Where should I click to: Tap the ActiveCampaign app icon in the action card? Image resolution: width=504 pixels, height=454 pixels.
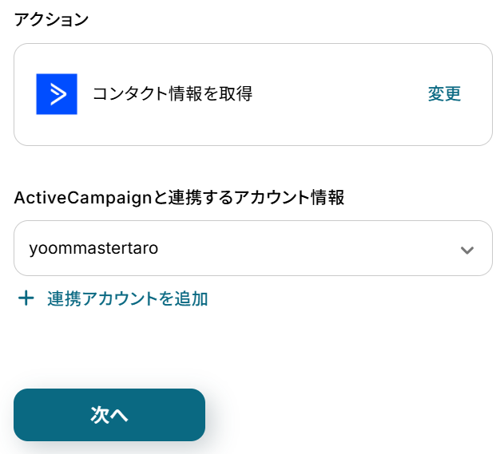click(57, 94)
